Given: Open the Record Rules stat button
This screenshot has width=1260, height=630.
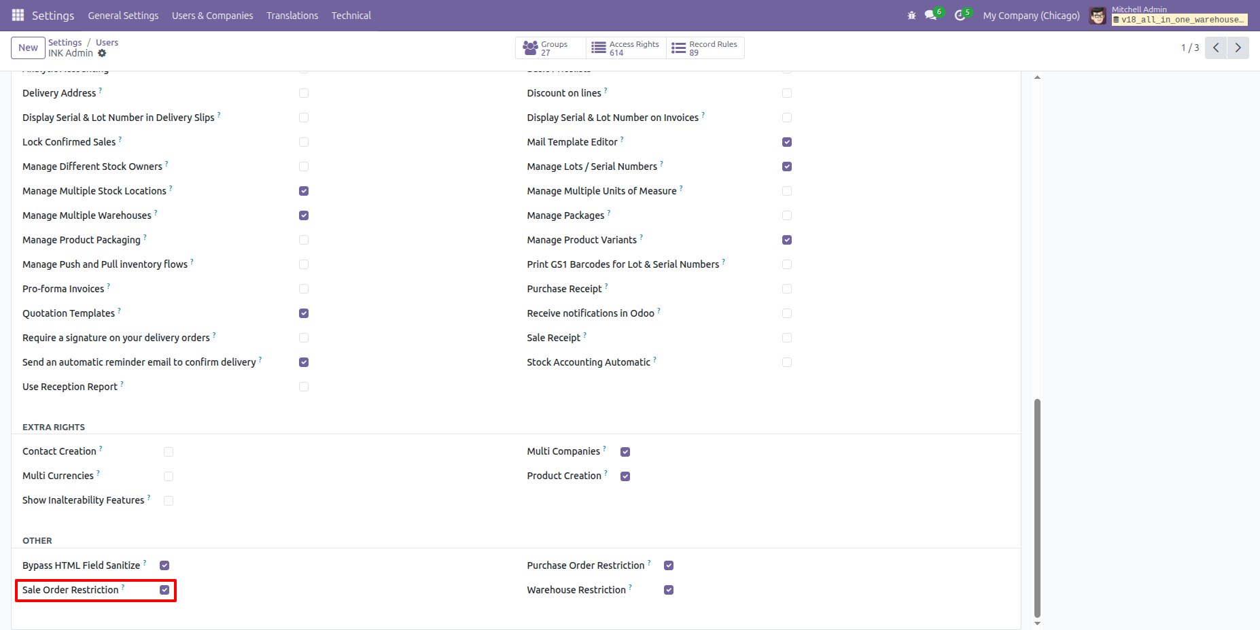Looking at the screenshot, I should 705,48.
